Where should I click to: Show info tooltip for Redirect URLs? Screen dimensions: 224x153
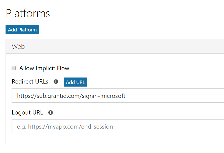coord(56,82)
